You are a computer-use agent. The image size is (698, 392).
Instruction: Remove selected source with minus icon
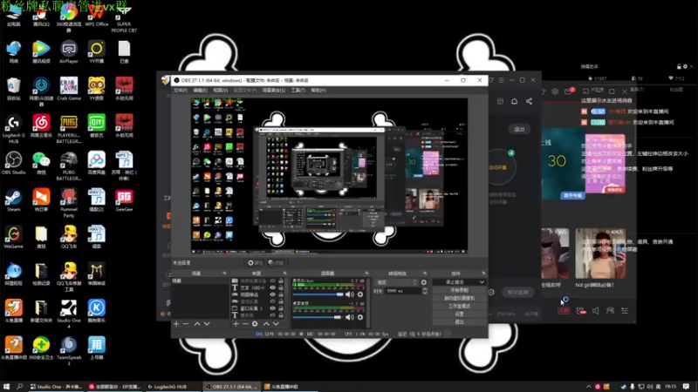pyautogui.click(x=245, y=324)
